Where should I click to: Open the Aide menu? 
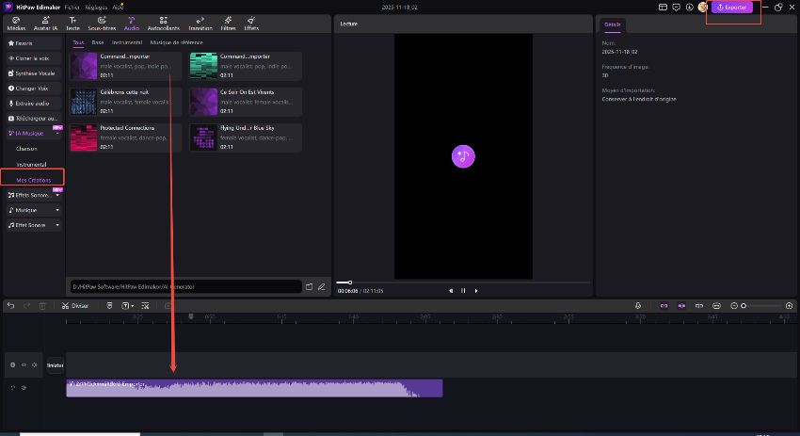(118, 8)
